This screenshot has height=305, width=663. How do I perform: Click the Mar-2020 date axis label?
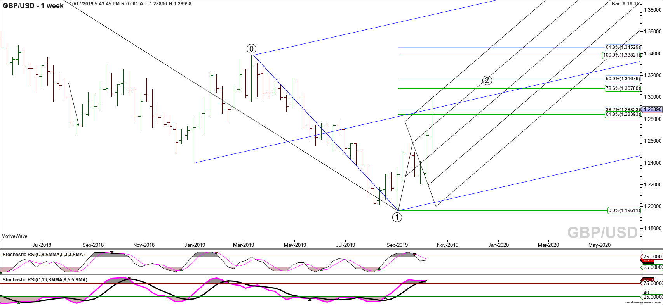[548, 245]
